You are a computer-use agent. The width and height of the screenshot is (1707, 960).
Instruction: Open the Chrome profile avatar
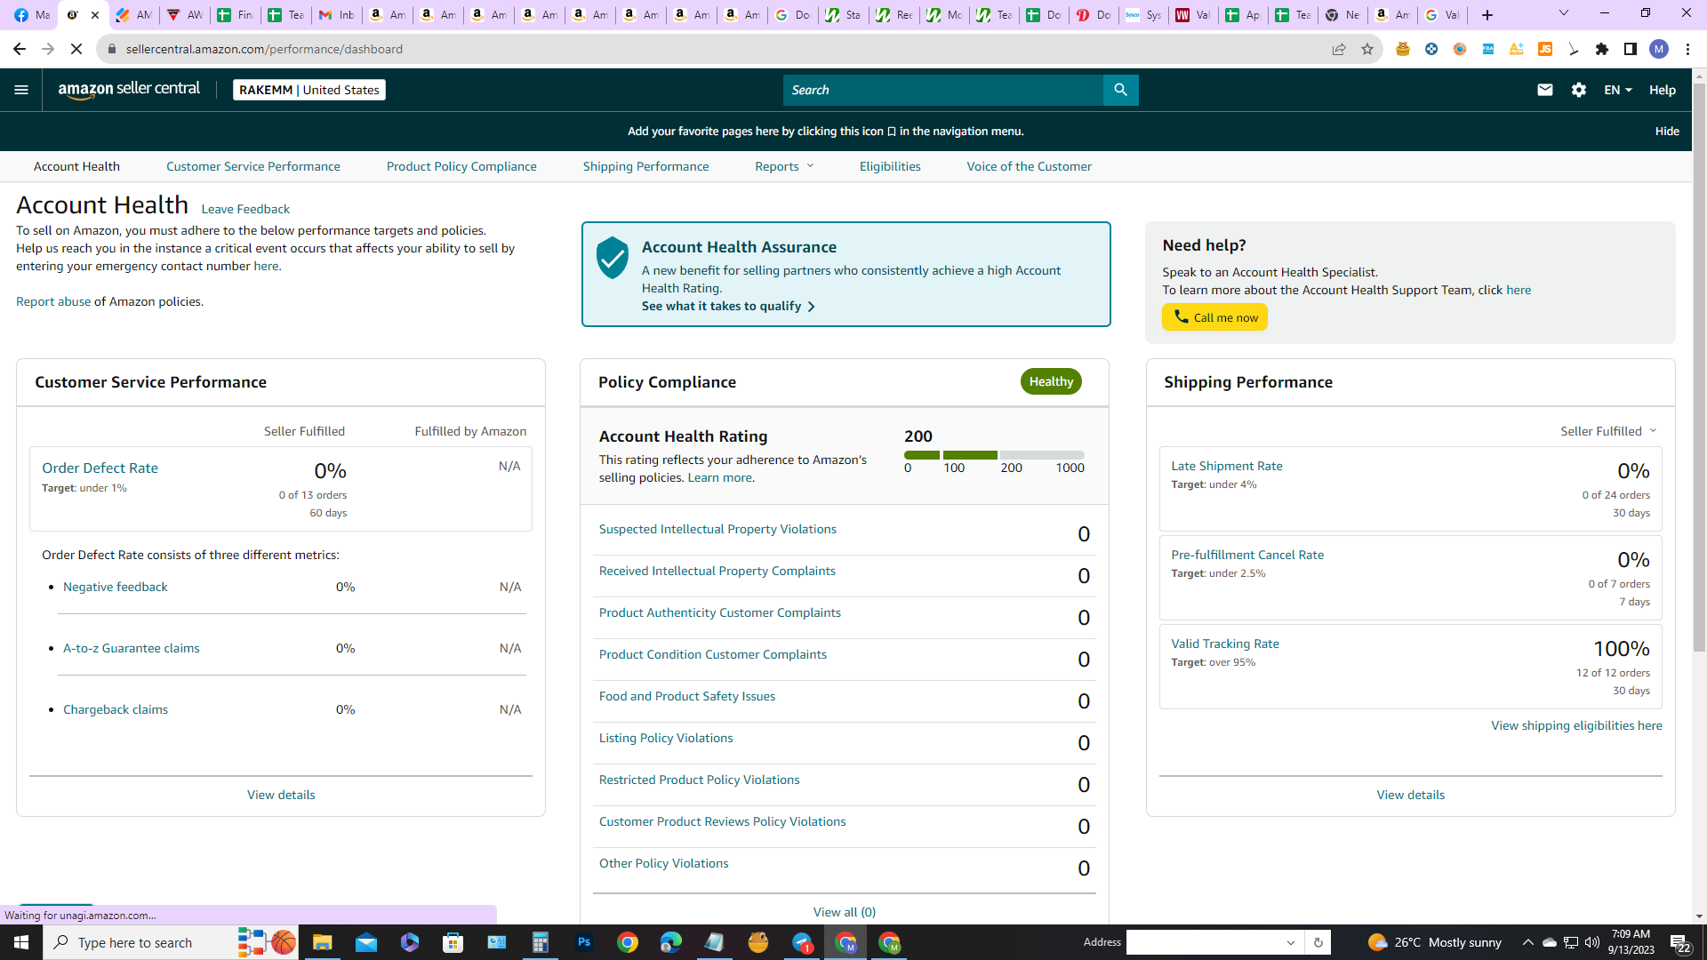1659,49
